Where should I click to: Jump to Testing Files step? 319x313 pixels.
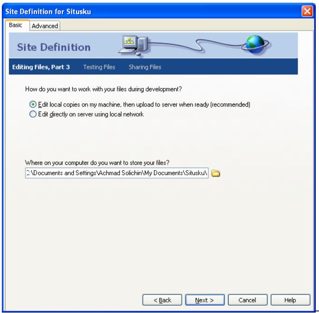[x=99, y=67]
